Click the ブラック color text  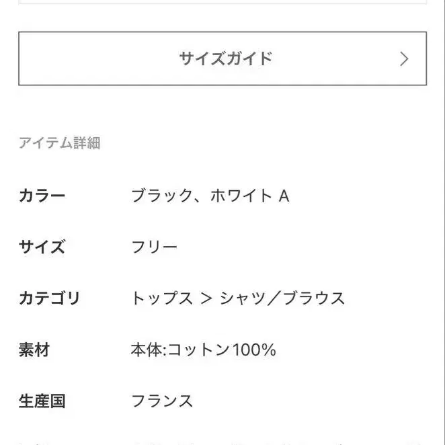tap(161, 196)
